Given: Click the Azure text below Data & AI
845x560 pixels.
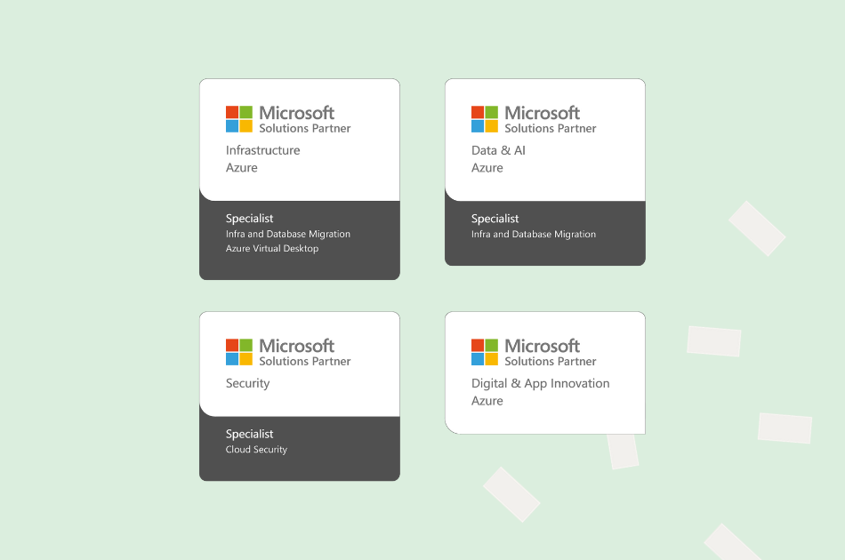Looking at the screenshot, I should coord(487,168).
